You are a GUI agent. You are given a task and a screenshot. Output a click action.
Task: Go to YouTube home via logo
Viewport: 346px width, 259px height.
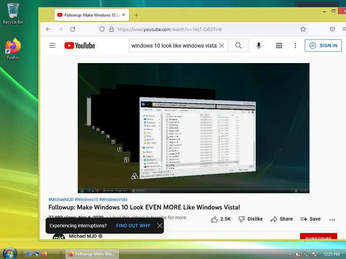(80, 46)
